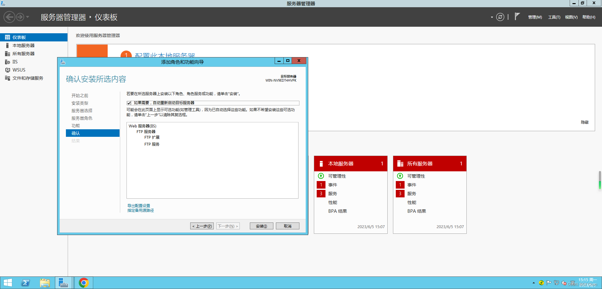Open the 帮助(H) menu
The height and width of the screenshot is (289, 602).
[589, 17]
